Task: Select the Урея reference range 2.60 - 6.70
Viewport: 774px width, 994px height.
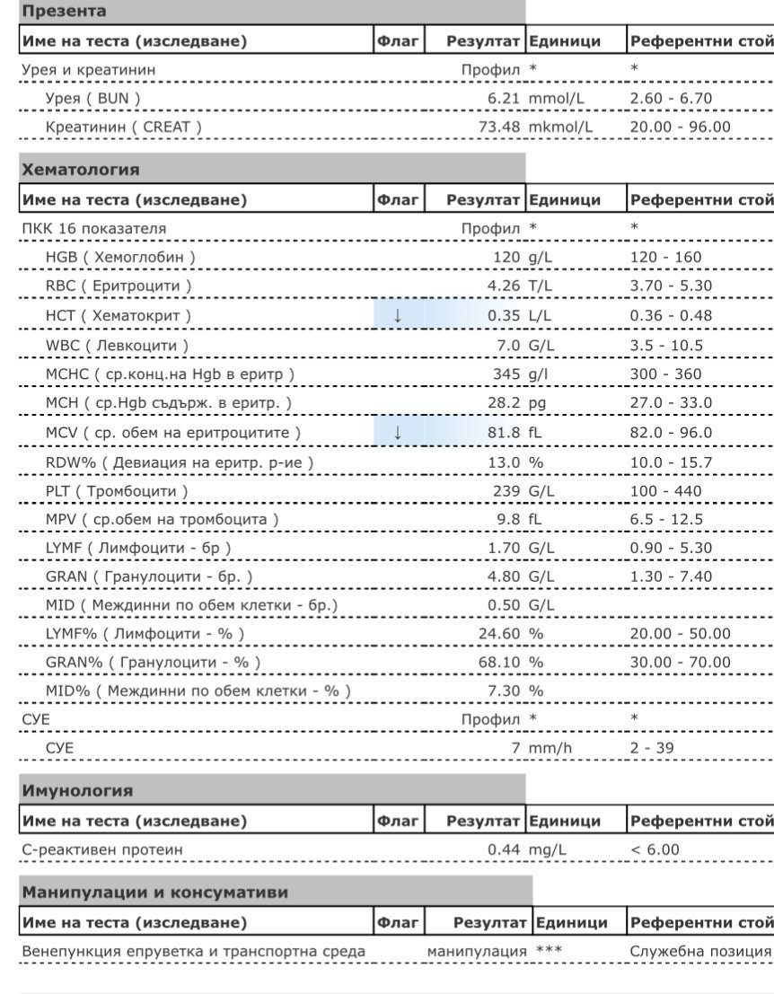Action: click(671, 97)
